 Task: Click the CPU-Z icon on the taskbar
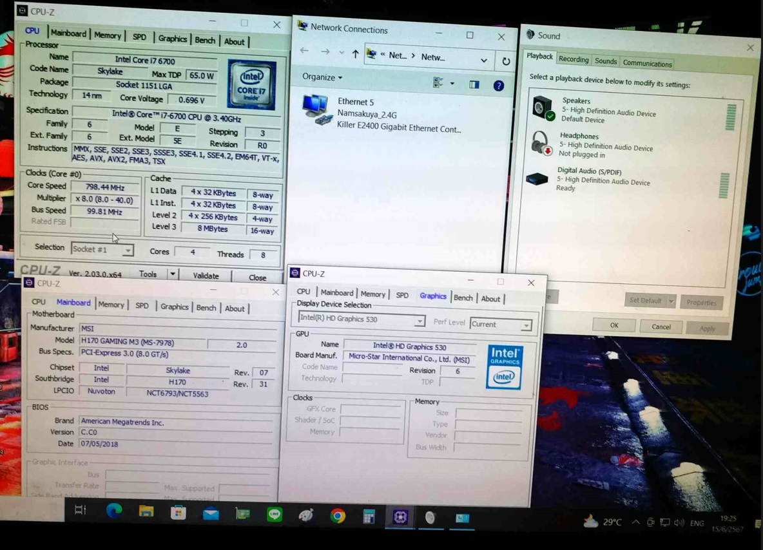coord(400,517)
